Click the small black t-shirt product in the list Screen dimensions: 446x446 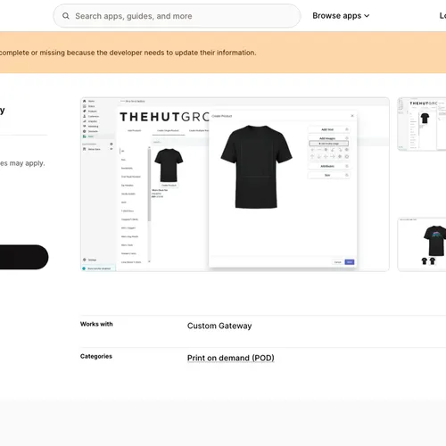tap(169, 165)
